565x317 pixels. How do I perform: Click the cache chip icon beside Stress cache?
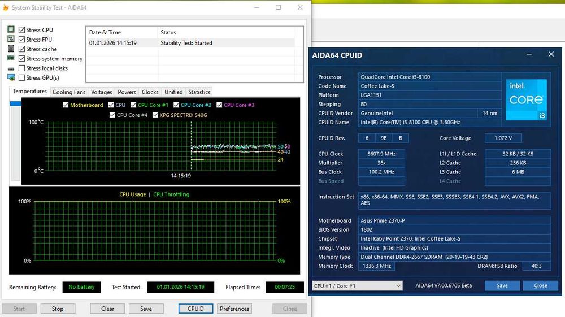[x=11, y=49]
